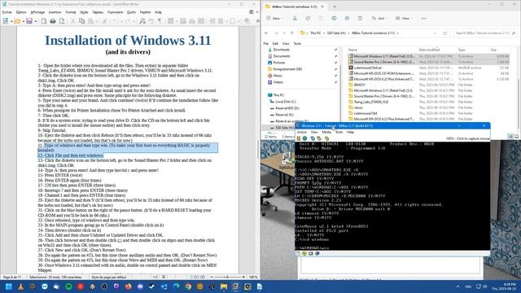521x293 pixels.
Task: Click the Firefox icon on the taskbar
Action: [x=129, y=286]
